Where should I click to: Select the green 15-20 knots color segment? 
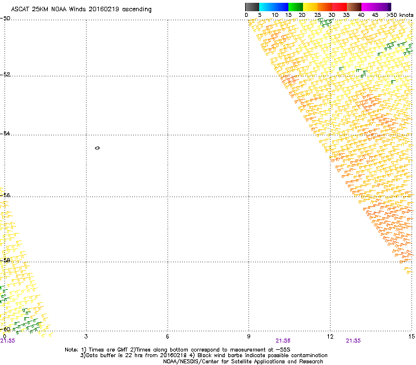(x=296, y=7)
